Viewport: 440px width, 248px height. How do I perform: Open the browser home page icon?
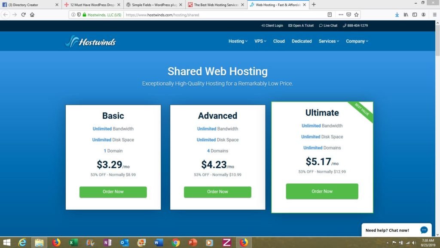pos(32,15)
